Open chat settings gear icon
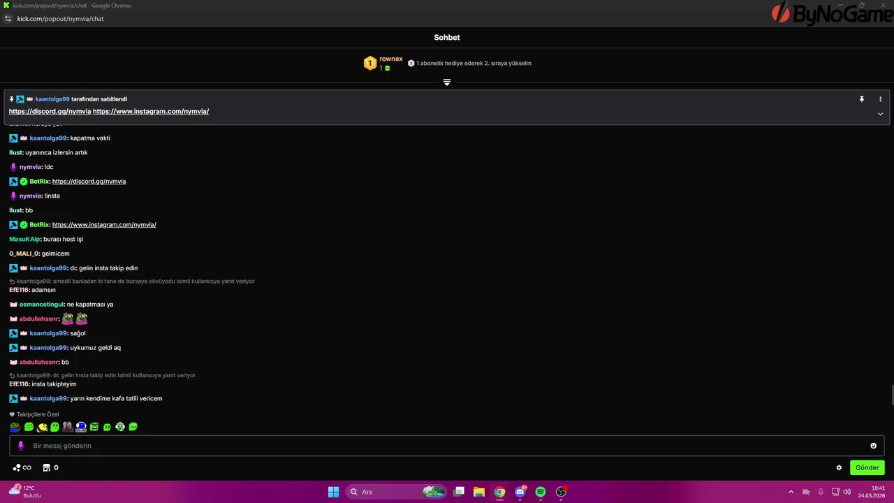The width and height of the screenshot is (894, 503). coord(839,467)
